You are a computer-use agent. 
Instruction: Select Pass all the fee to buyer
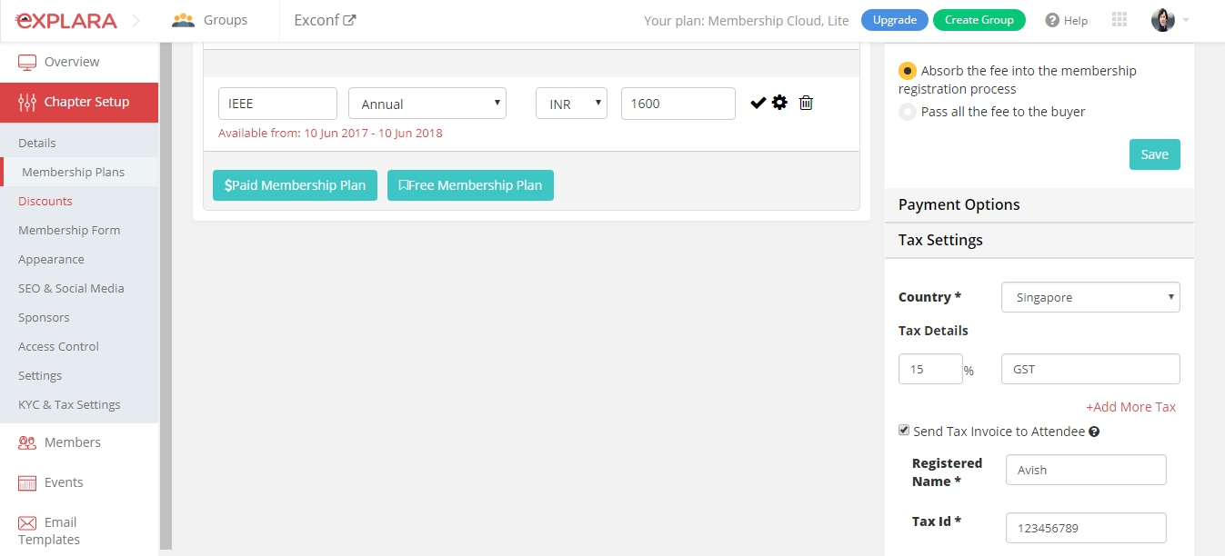[908, 112]
